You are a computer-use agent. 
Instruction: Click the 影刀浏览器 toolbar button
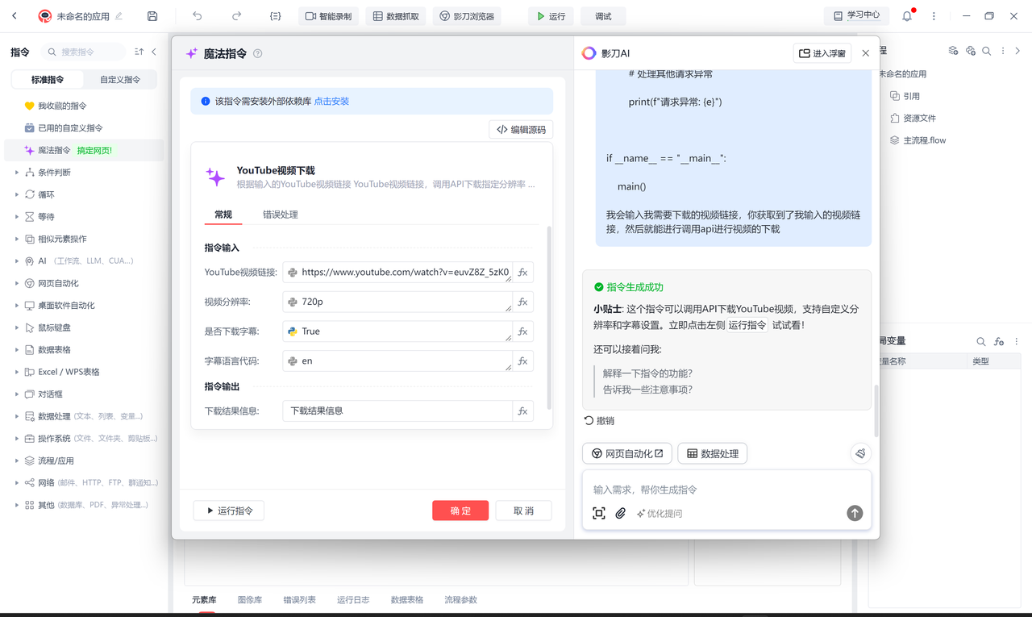coord(468,16)
